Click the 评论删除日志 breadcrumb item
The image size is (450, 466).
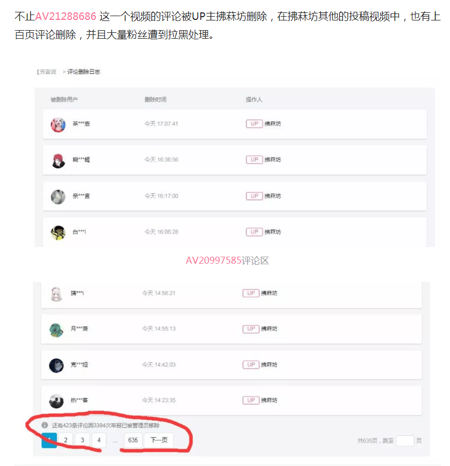[x=83, y=72]
